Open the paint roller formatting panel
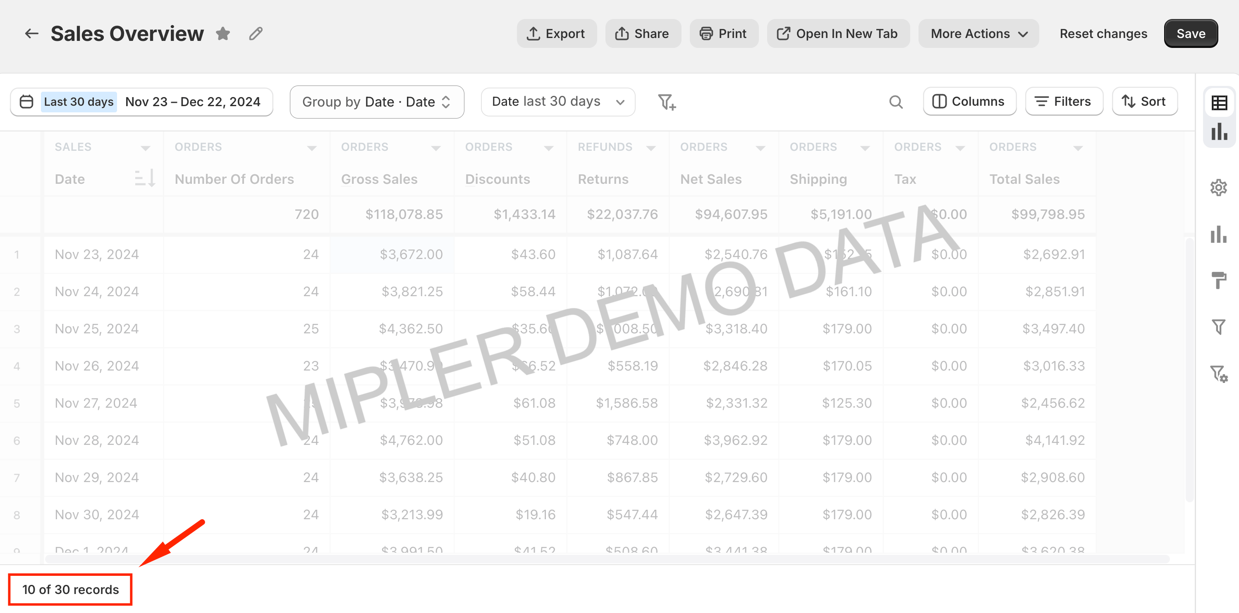Screen dimensions: 1239x613 tap(1219, 280)
